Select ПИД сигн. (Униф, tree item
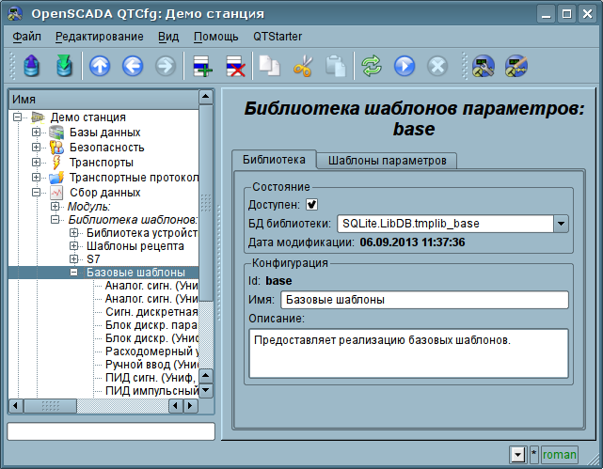The image size is (603, 469). [151, 378]
